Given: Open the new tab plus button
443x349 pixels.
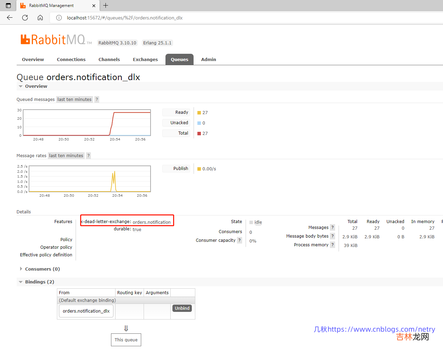Looking at the screenshot, I should tap(106, 6).
